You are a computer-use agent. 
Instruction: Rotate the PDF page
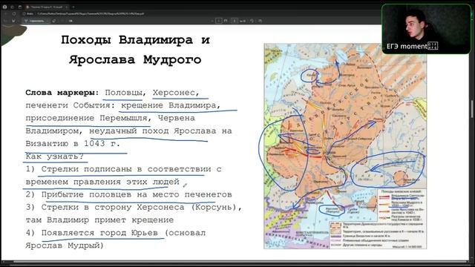[x=252, y=21]
